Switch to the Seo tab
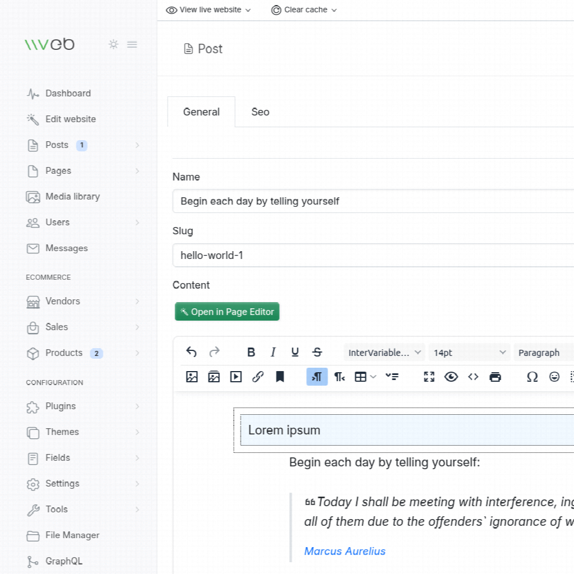The image size is (574, 574). [x=260, y=112]
